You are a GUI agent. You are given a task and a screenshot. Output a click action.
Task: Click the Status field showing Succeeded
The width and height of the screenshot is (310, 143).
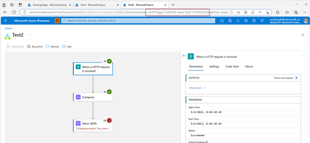point(243,136)
